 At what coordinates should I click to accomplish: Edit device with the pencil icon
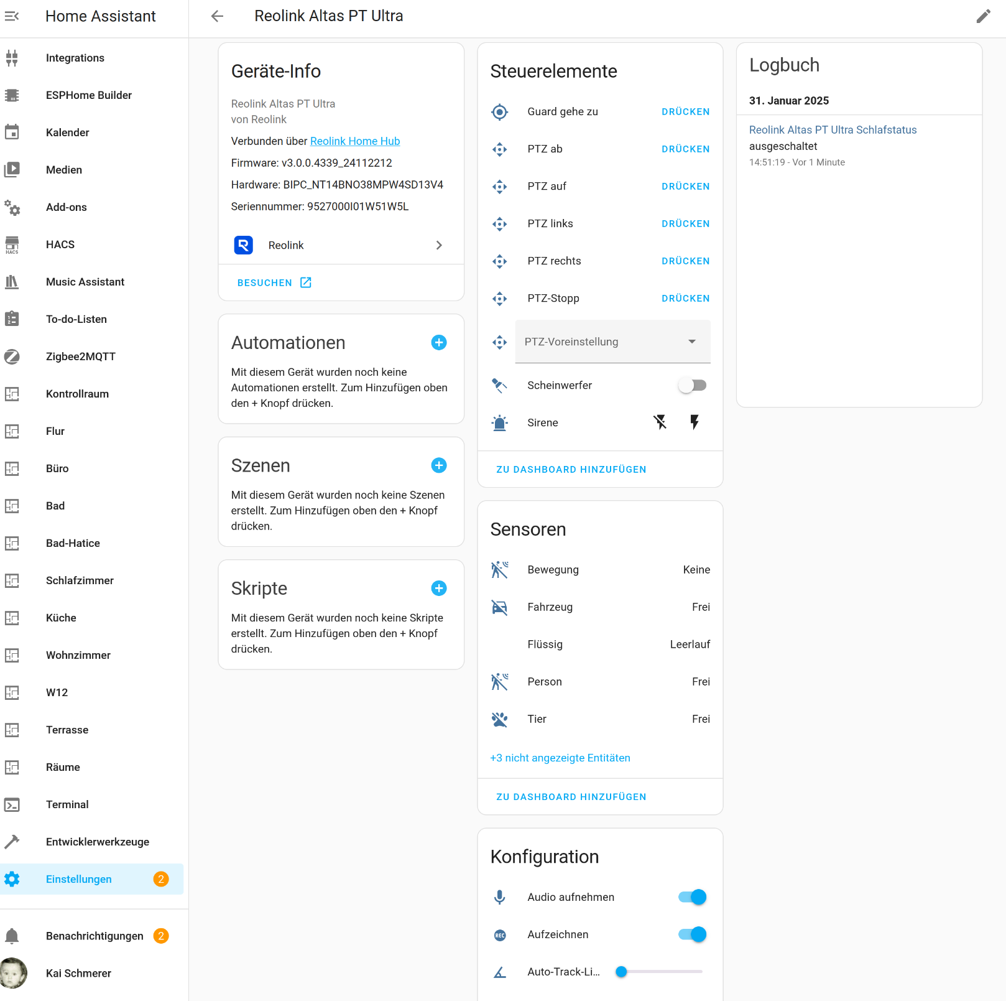coord(983,16)
